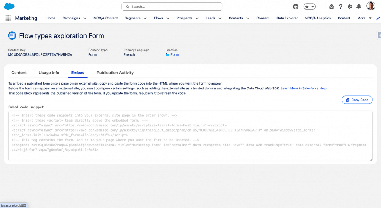This screenshot has height=208, width=381.
Task: Click the Salesforce cloud logo
Action: (9, 6)
